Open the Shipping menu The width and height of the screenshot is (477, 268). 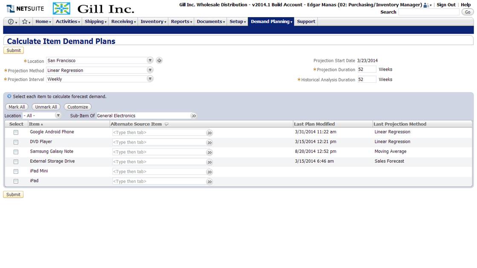(x=95, y=22)
